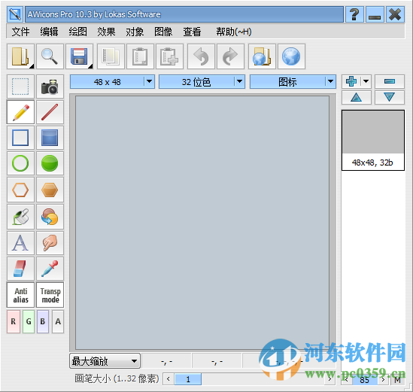Viewport: 413px width, 392px height.
Task: Select the outlined green ellipse tool
Action: 20,163
